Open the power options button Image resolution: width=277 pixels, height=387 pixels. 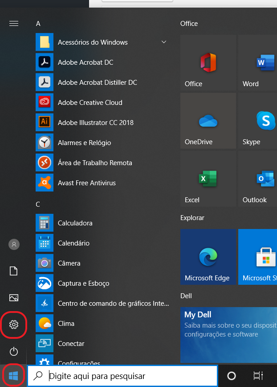(x=14, y=351)
